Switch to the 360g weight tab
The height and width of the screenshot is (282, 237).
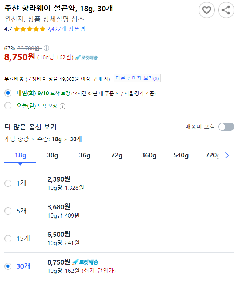pos(149,155)
